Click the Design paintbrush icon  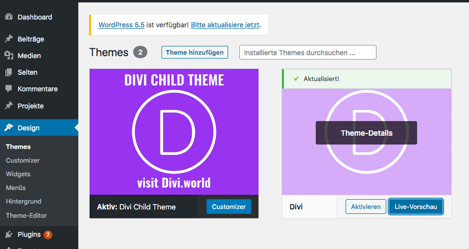[9, 127]
